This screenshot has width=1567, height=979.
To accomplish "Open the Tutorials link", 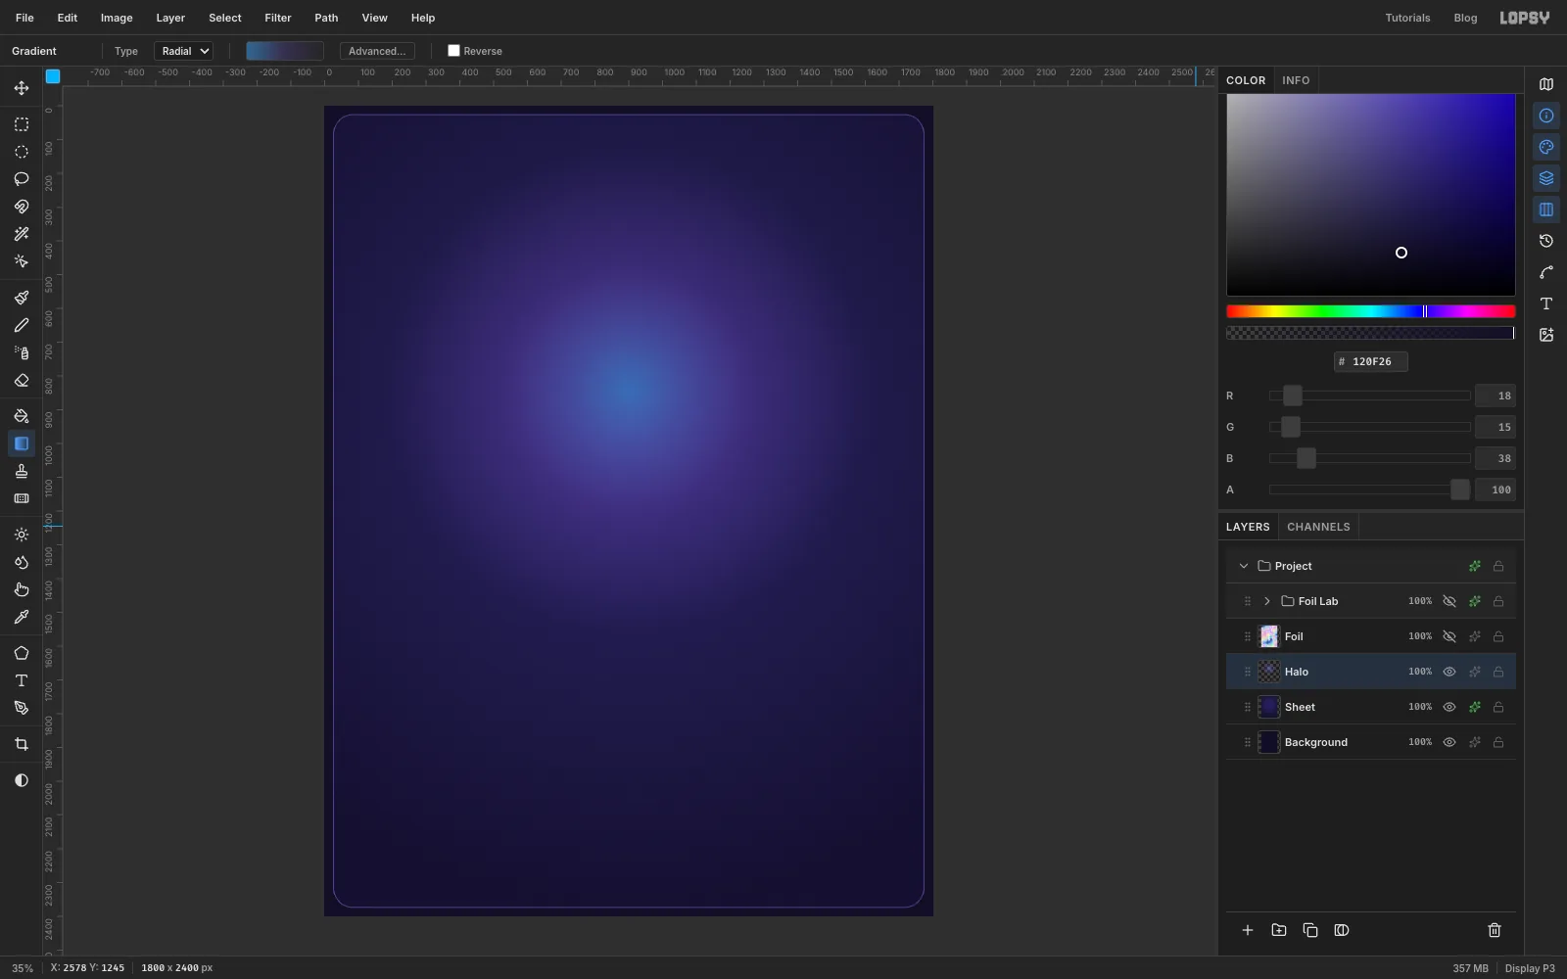I will tap(1407, 18).
